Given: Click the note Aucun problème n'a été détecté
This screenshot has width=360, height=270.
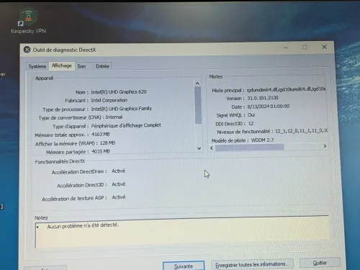Looking at the screenshot, I should [x=83, y=225].
